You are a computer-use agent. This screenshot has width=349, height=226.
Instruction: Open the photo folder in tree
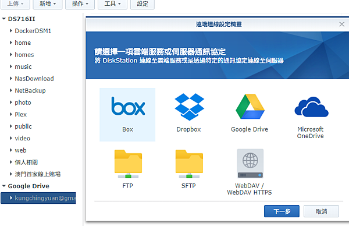click(23, 103)
